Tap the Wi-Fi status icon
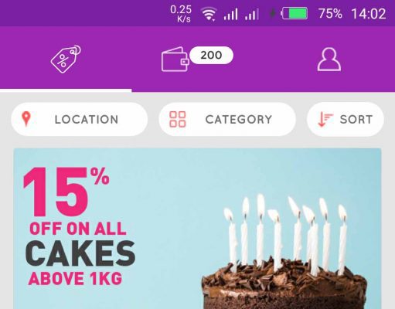This screenshot has width=395, height=309. pyautogui.click(x=209, y=14)
